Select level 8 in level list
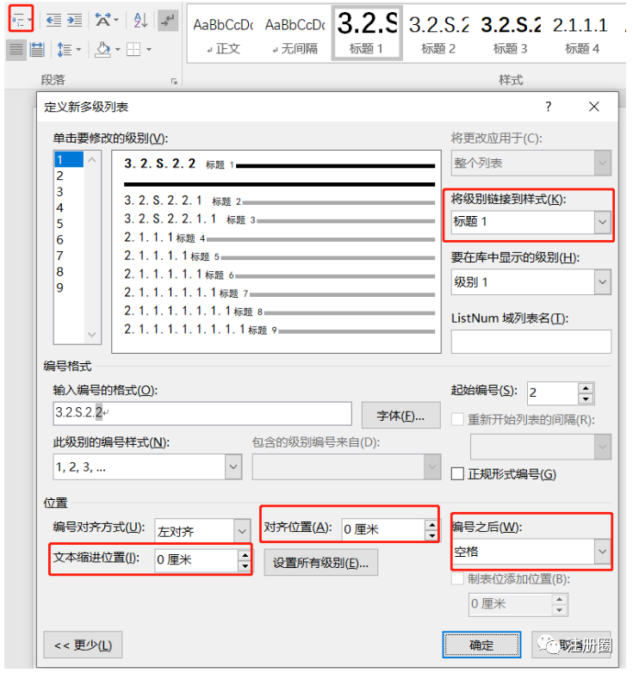Image resolution: width=633 pixels, height=673 pixels. [x=69, y=272]
